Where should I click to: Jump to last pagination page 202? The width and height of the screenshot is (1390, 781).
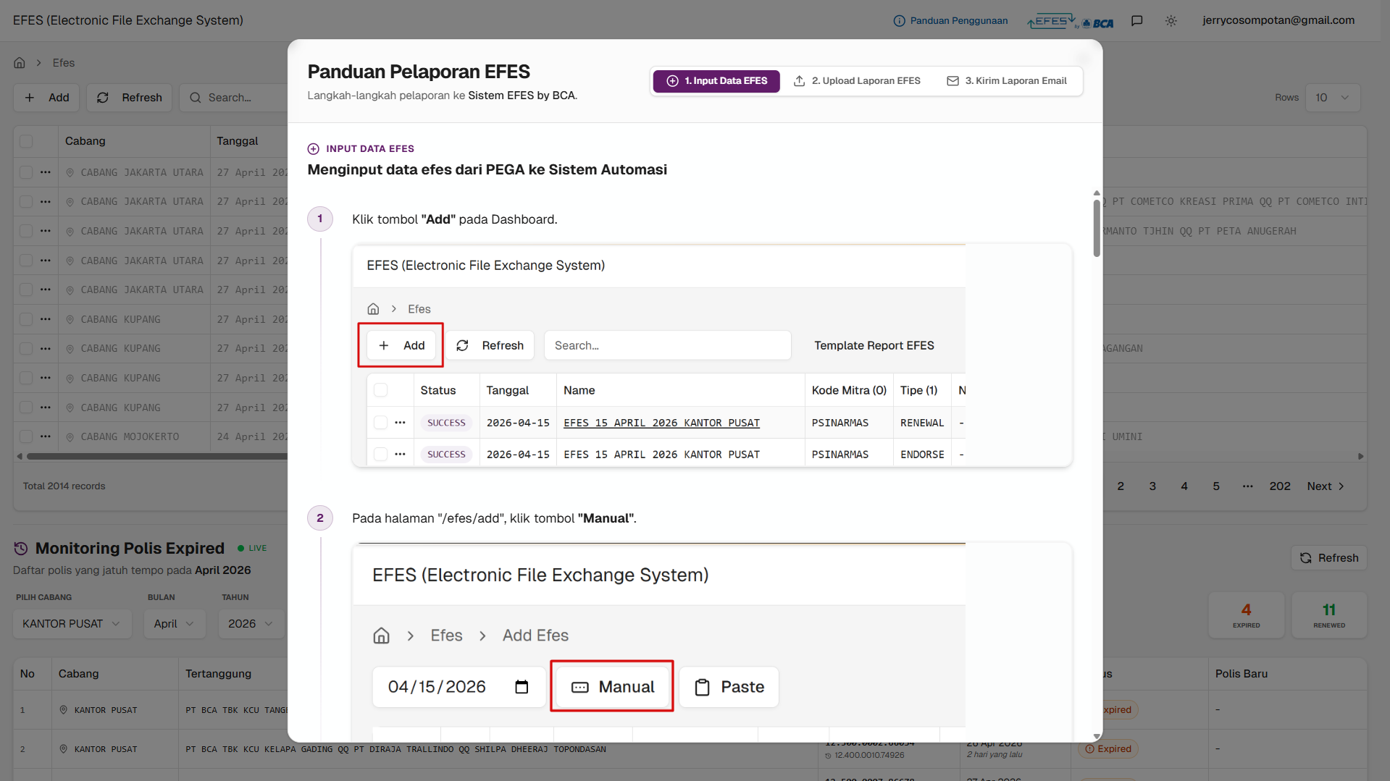(x=1280, y=486)
